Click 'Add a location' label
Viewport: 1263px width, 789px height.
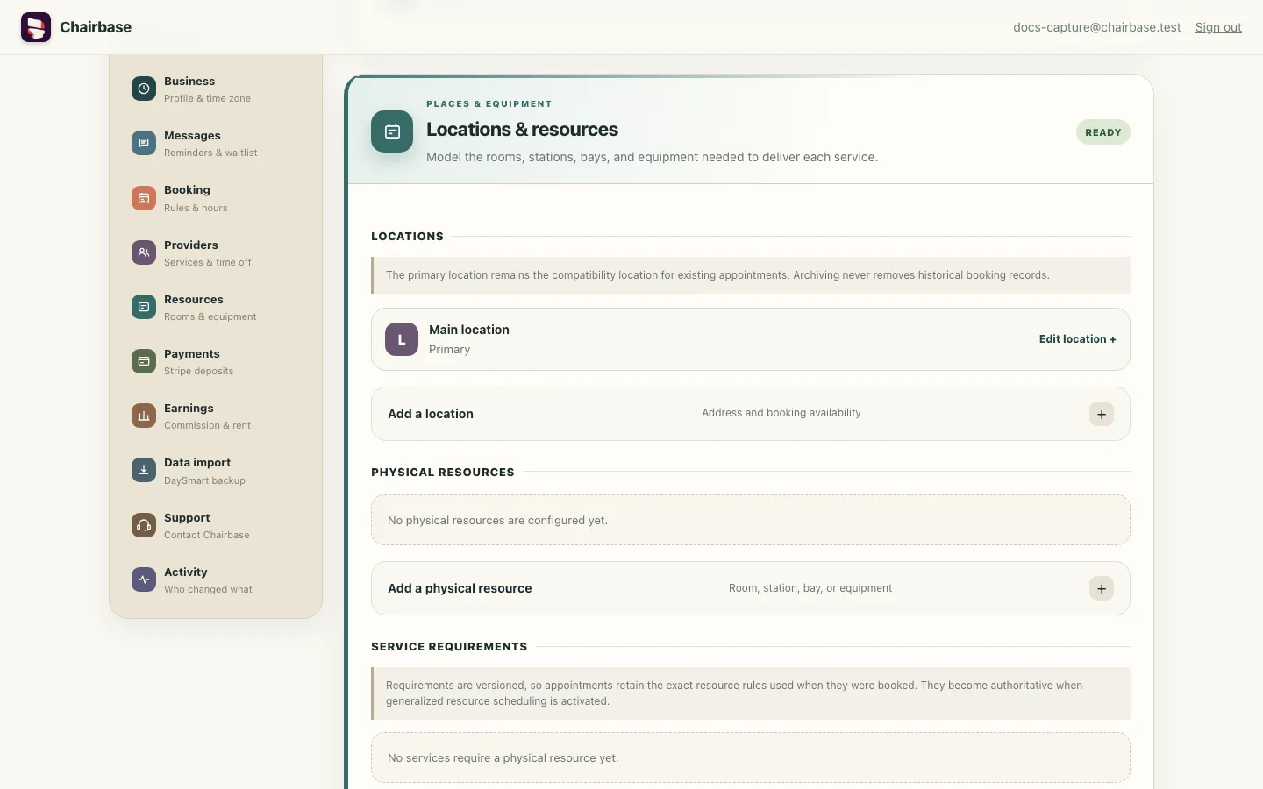[x=431, y=414]
